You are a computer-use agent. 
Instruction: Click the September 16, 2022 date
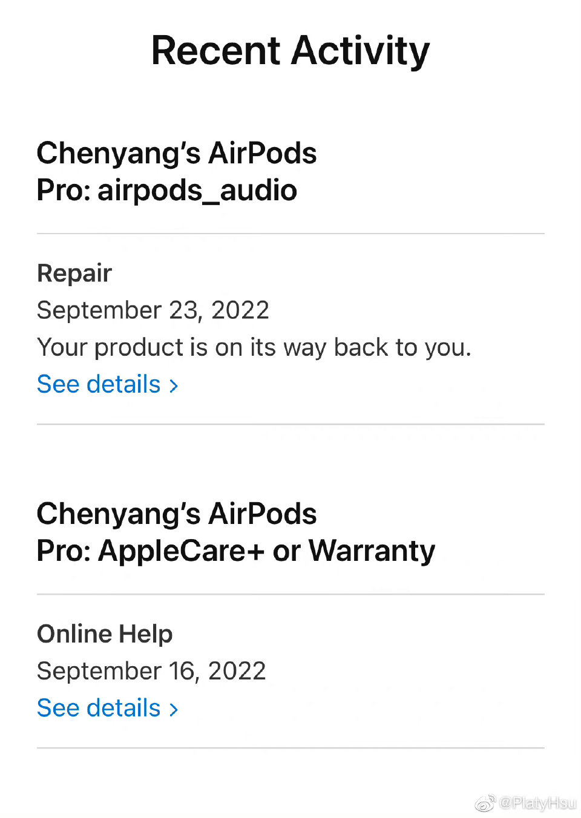click(x=151, y=671)
